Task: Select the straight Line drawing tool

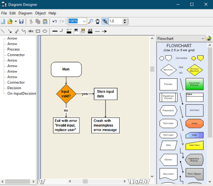Action: (x=3, y=31)
